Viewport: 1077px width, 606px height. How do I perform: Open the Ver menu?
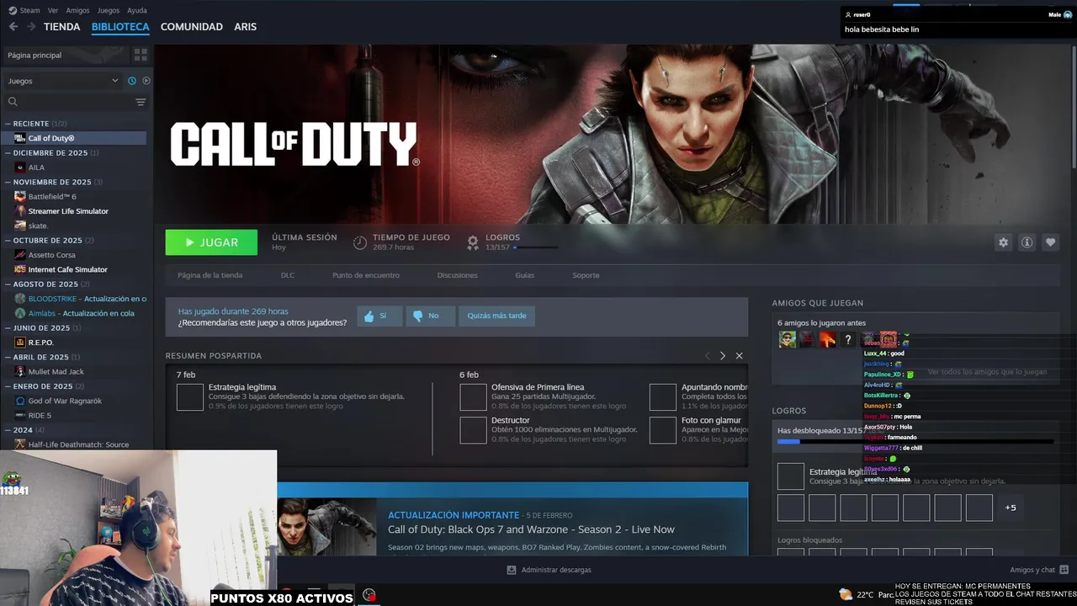pos(53,10)
